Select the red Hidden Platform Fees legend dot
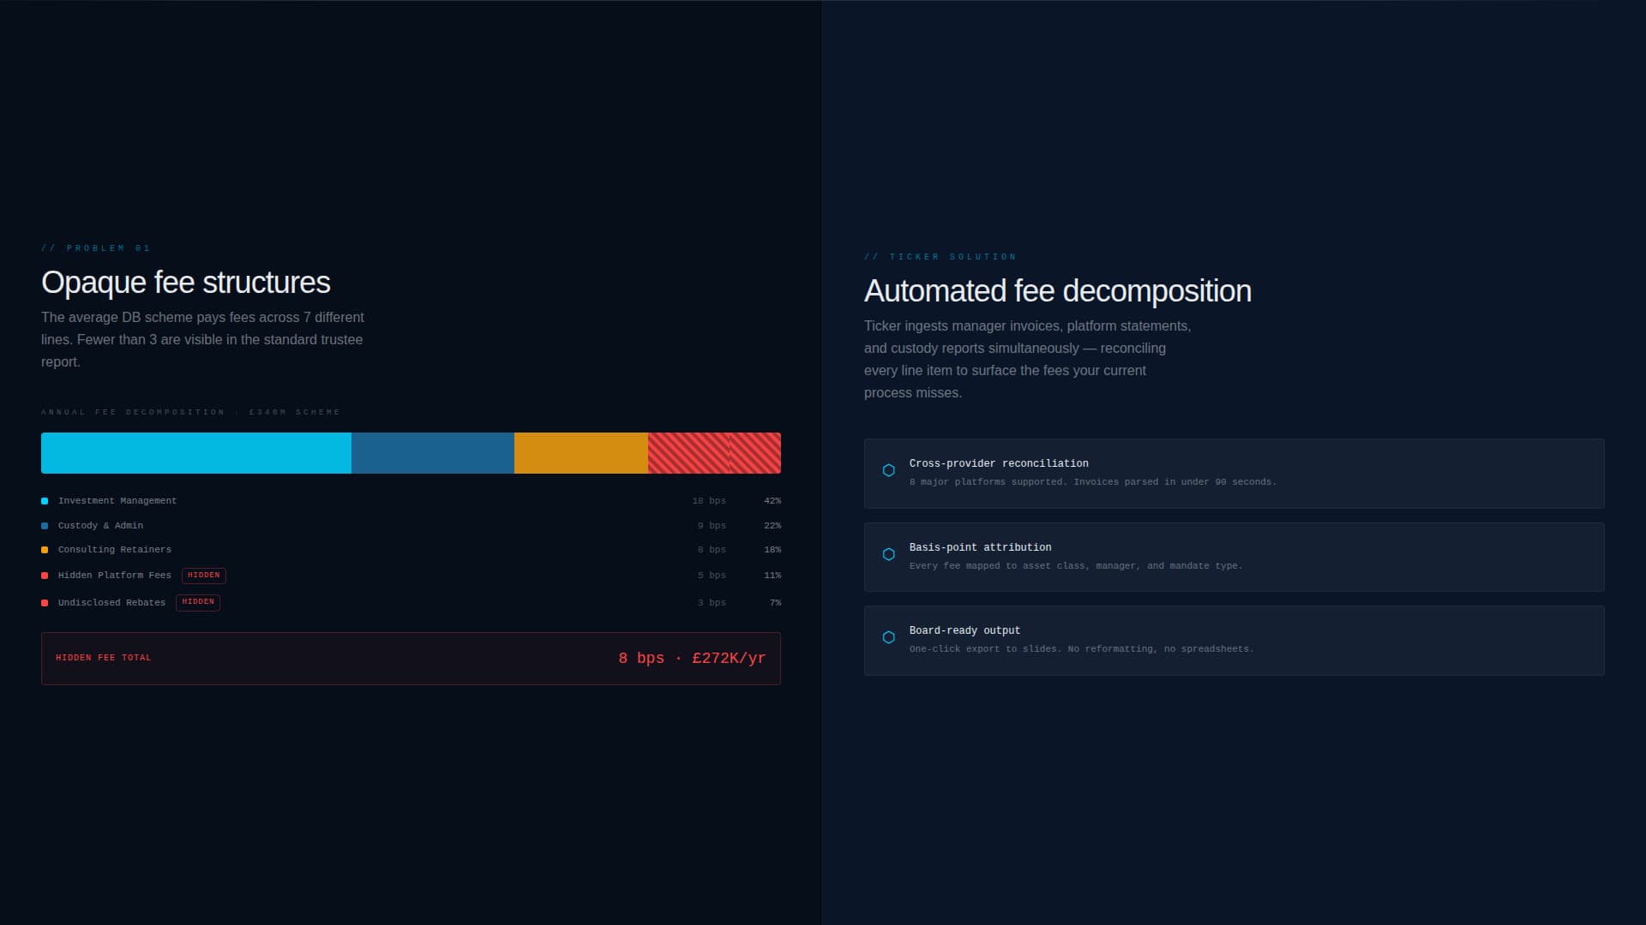Screen dimensions: 1646x925 (45, 576)
